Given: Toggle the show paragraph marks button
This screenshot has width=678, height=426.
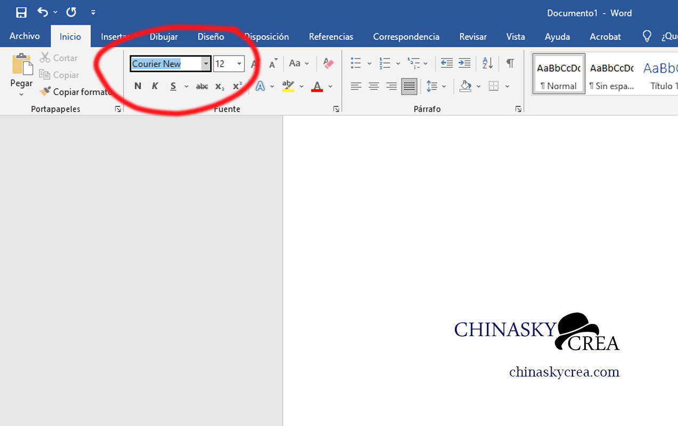Looking at the screenshot, I should pyautogui.click(x=510, y=63).
